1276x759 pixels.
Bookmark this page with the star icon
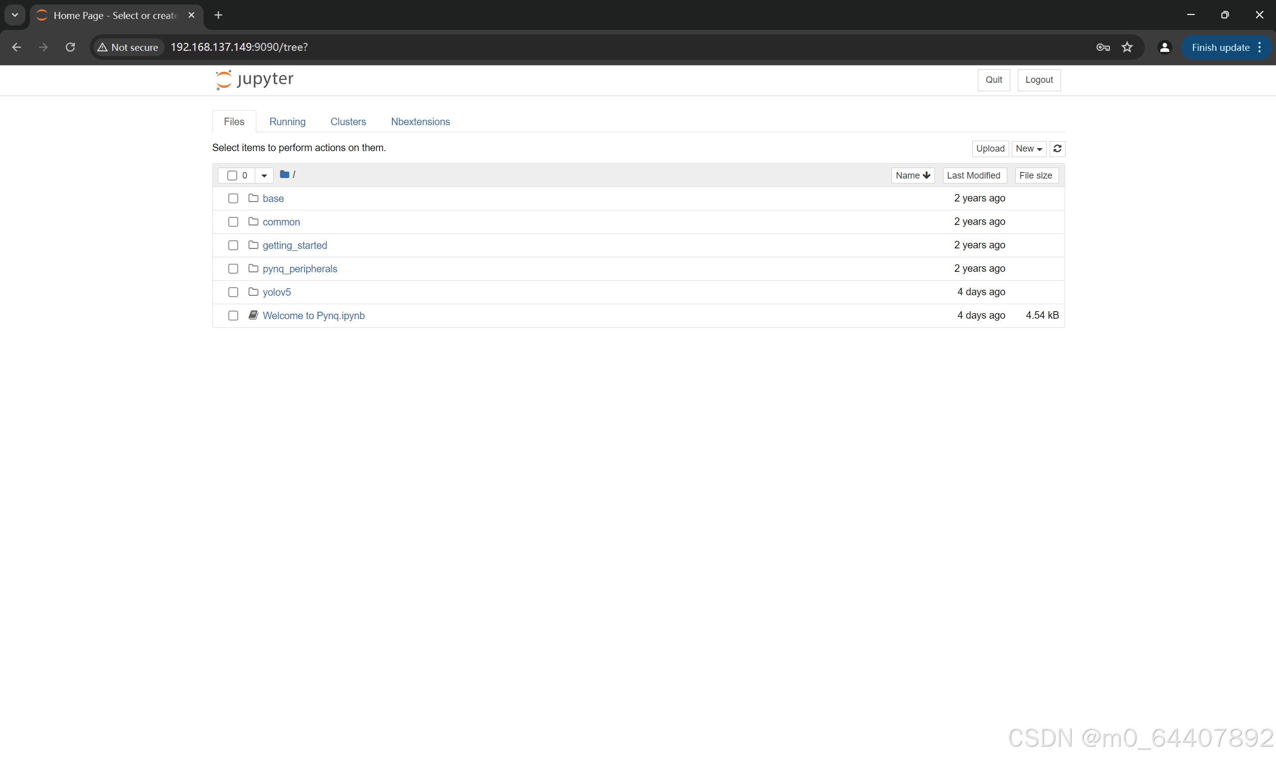click(1127, 47)
